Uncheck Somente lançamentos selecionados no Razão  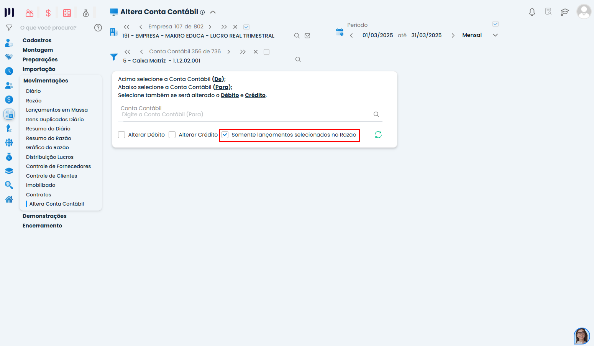point(225,135)
